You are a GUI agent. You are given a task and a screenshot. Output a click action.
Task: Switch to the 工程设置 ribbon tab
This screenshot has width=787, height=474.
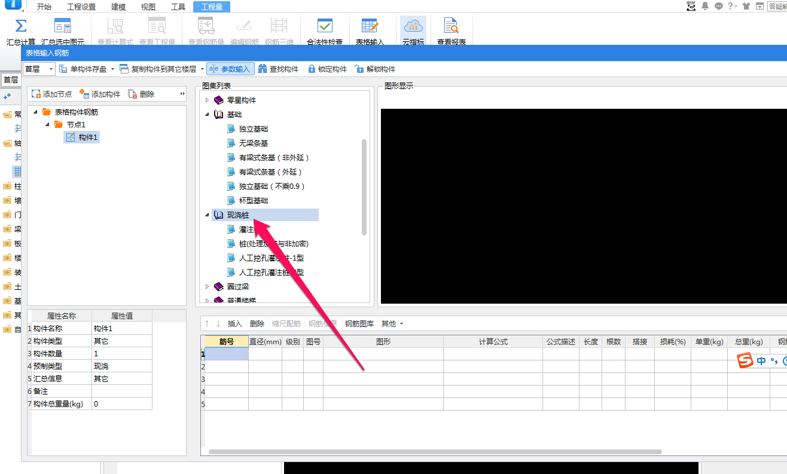pos(81,7)
